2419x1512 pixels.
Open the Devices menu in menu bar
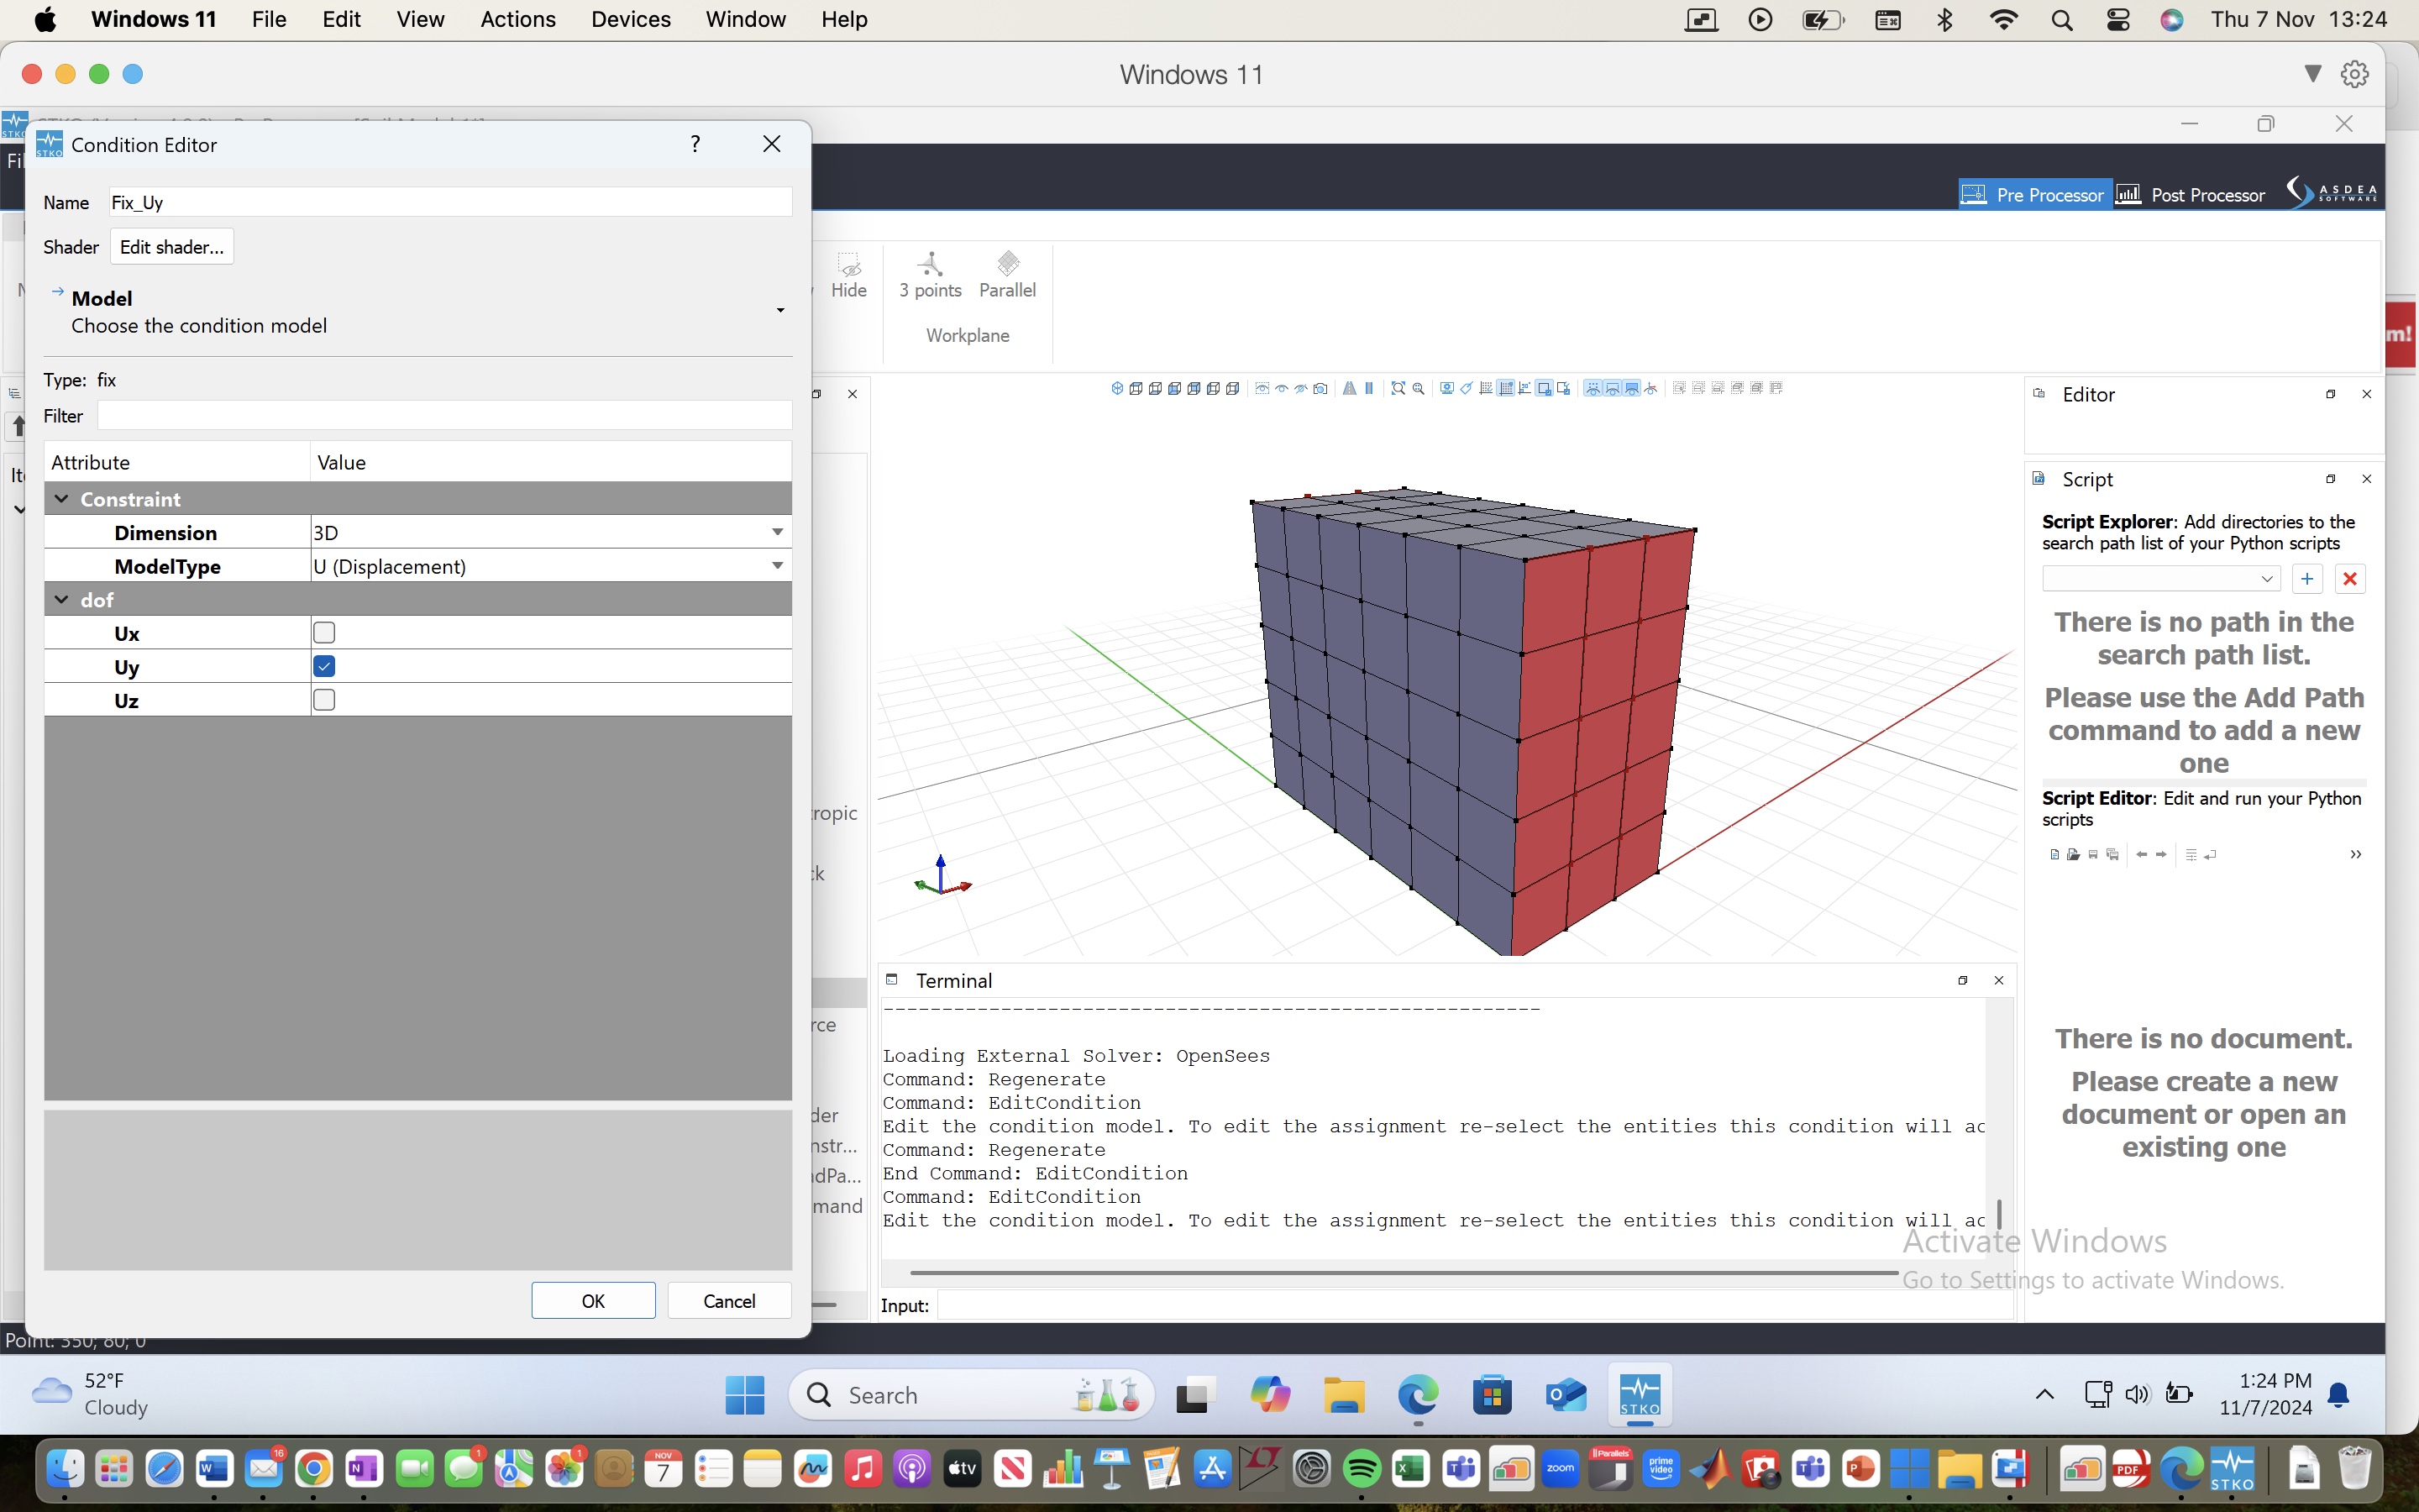point(631,19)
